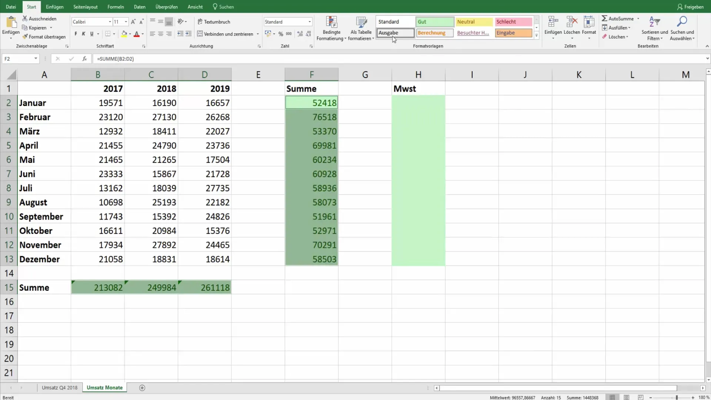Open the font color dropdown arrow
Viewport: 711px width, 400px height.
coord(143,34)
